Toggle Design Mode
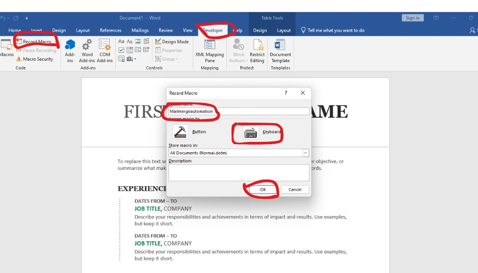The image size is (478, 273). click(x=172, y=42)
